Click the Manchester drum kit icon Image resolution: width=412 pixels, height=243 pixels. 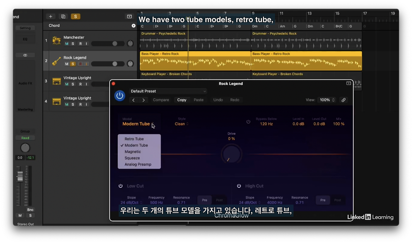tap(56, 40)
